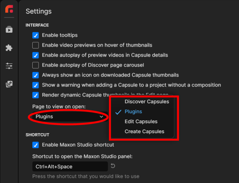Reset the shortcut with the revert arrow
Screen dimensions: 239x183
point(112,166)
